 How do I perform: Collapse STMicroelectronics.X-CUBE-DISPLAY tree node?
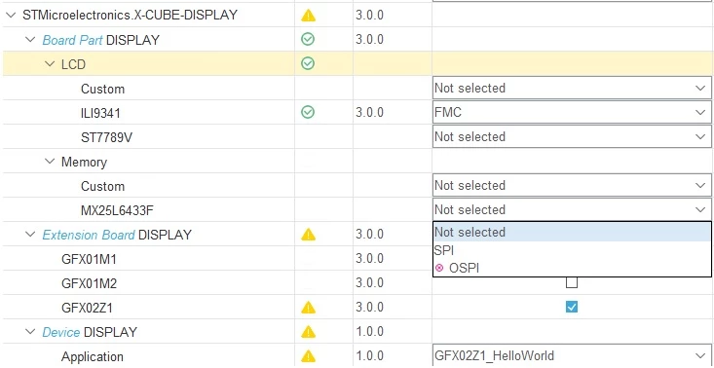click(11, 15)
